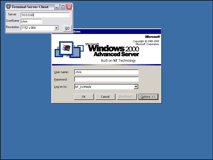Click the Terminal Server Client title bar icon
Image resolution: width=213 pixels, height=160 pixels.
8,7
